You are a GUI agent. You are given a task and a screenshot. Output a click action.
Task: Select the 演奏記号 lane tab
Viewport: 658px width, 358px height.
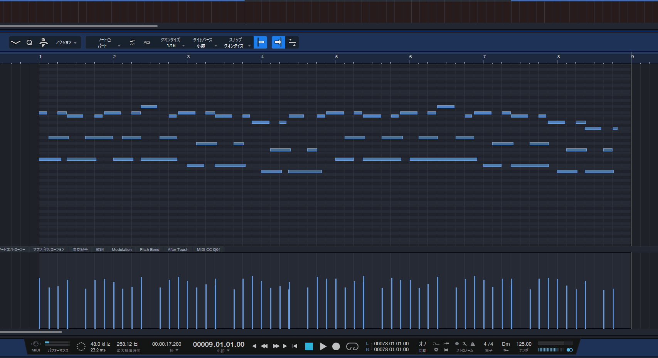tap(80, 249)
